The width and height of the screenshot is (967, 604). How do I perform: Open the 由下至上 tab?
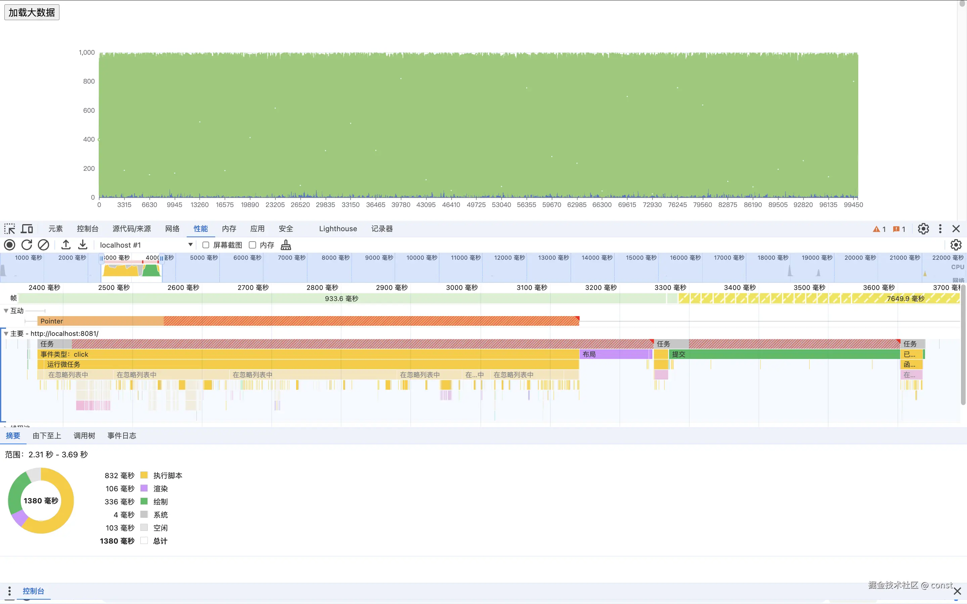point(47,436)
